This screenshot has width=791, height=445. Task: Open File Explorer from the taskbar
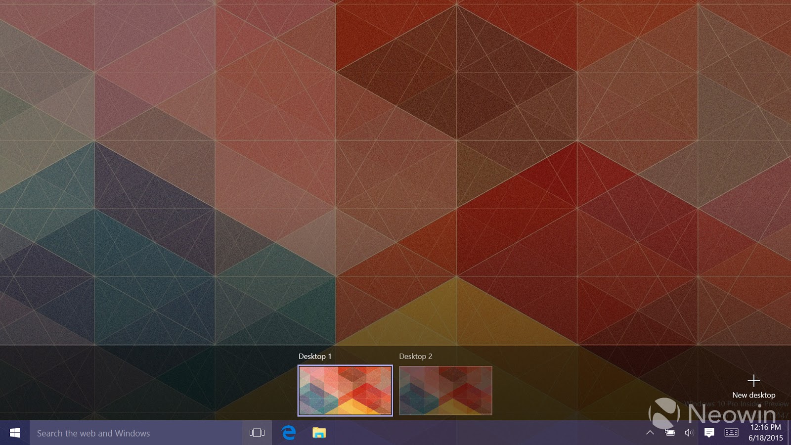(319, 433)
